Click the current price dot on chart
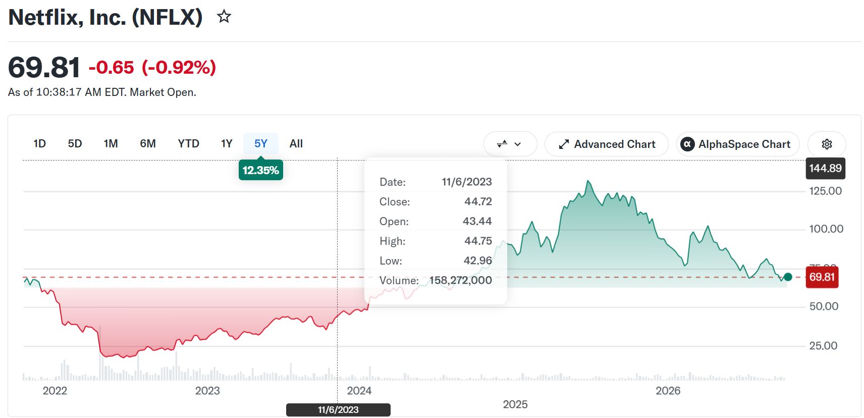The width and height of the screenshot is (864, 418). pos(788,277)
